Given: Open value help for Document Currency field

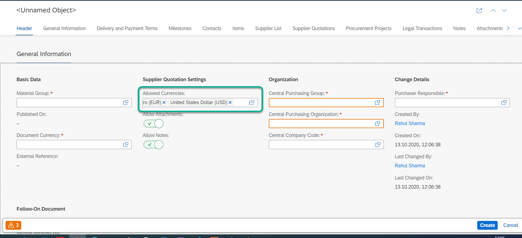Looking at the screenshot, I should 126,145.
